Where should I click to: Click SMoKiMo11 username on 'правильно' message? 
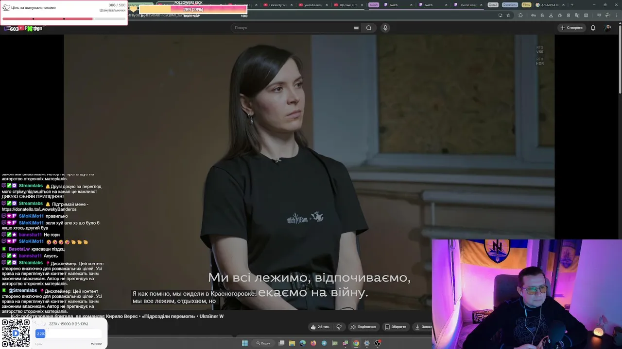coord(31,216)
